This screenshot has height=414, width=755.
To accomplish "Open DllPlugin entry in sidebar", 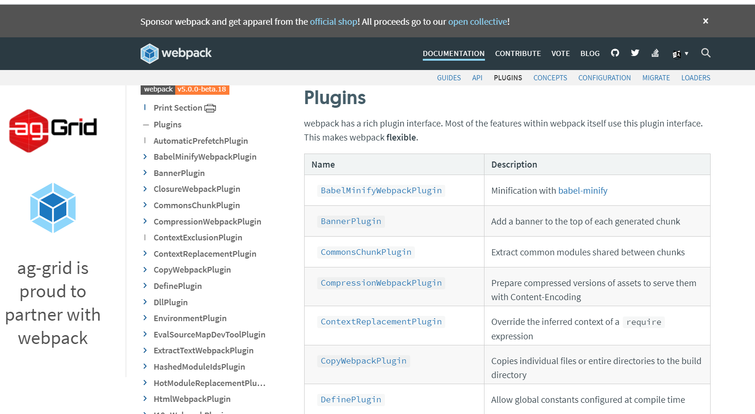I will pos(171,302).
